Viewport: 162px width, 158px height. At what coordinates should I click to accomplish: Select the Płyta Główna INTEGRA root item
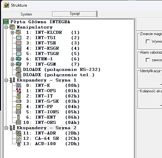click(40, 22)
